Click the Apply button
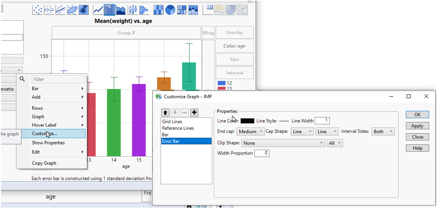 [417, 126]
